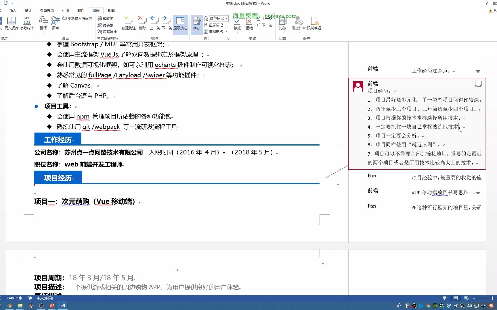The width and height of the screenshot is (497, 310).
Task: Switch to PowerPoint in the taskbar
Action: click(52, 306)
